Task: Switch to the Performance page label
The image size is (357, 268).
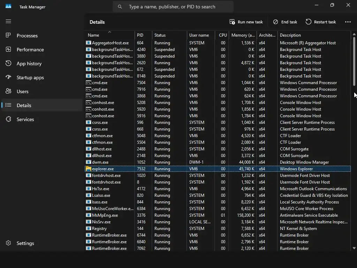Action: (x=30, y=50)
